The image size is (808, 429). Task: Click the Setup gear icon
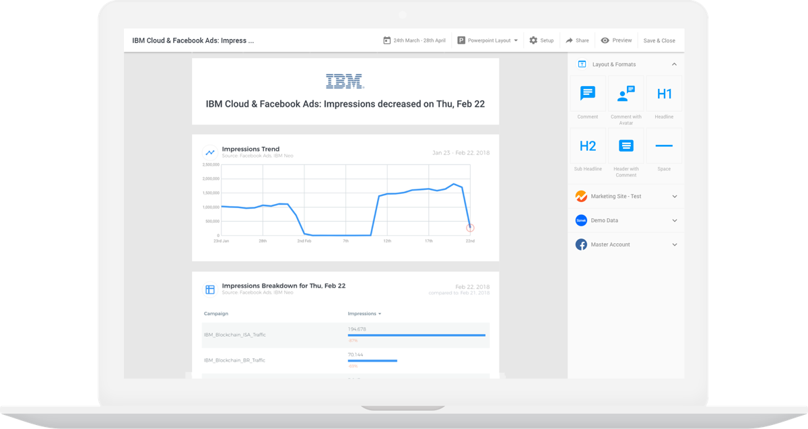533,40
